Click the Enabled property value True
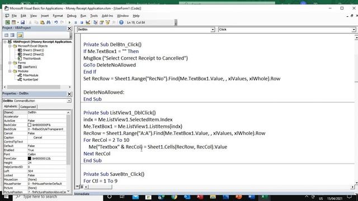The width and height of the screenshot is (358, 201). click(47, 150)
